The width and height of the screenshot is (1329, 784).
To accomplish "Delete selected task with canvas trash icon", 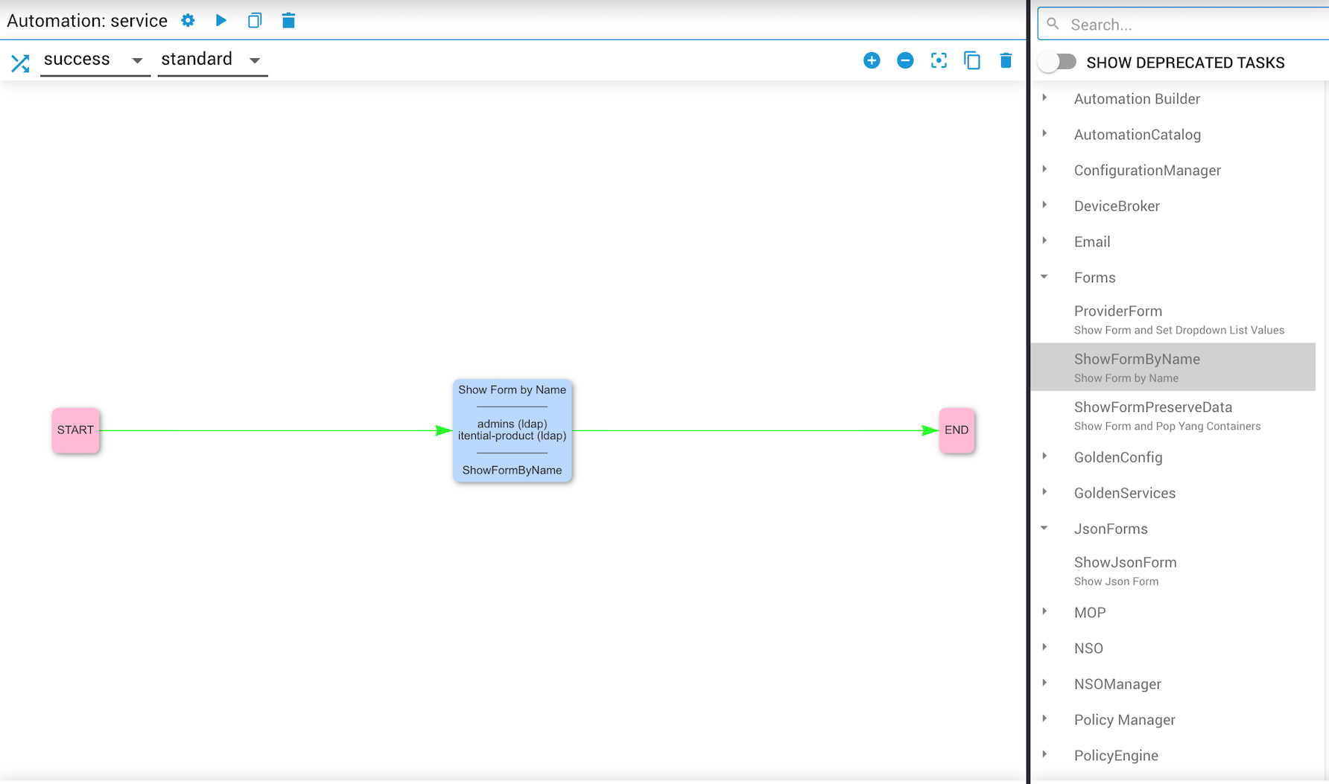I will coord(1006,60).
